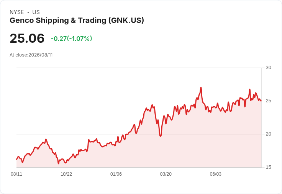
Task: Click the 25.06 current price
Action: tap(27, 38)
